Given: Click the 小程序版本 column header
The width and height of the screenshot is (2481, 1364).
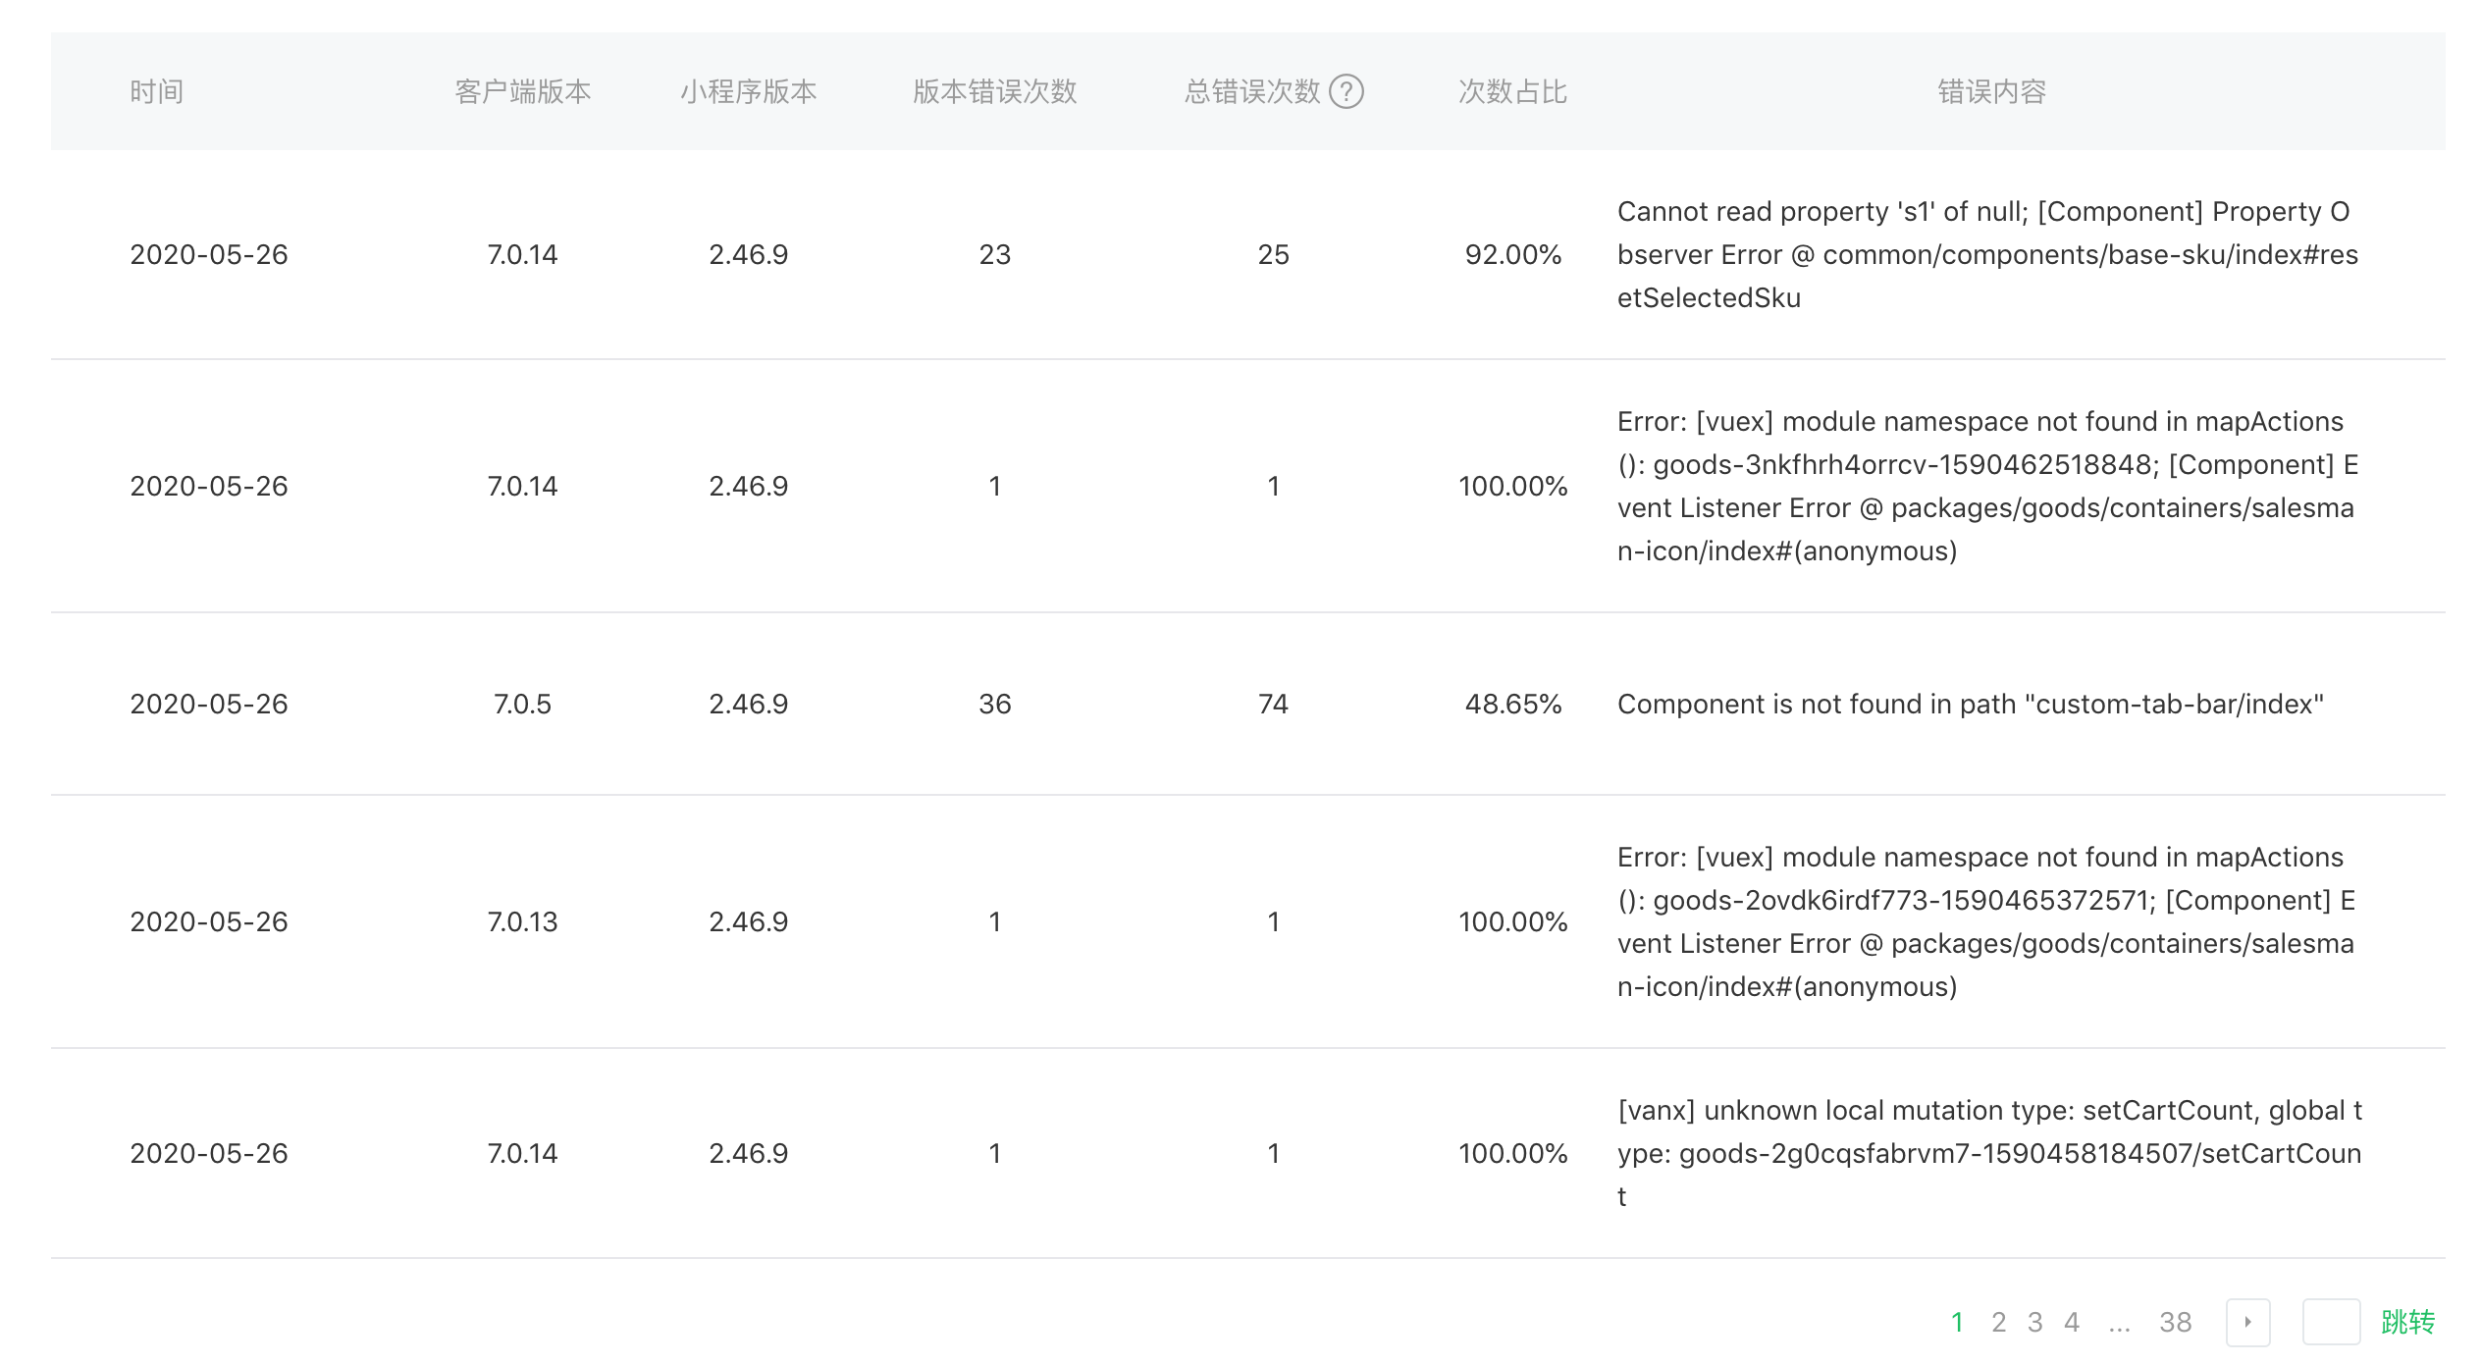Looking at the screenshot, I should pyautogui.click(x=748, y=91).
